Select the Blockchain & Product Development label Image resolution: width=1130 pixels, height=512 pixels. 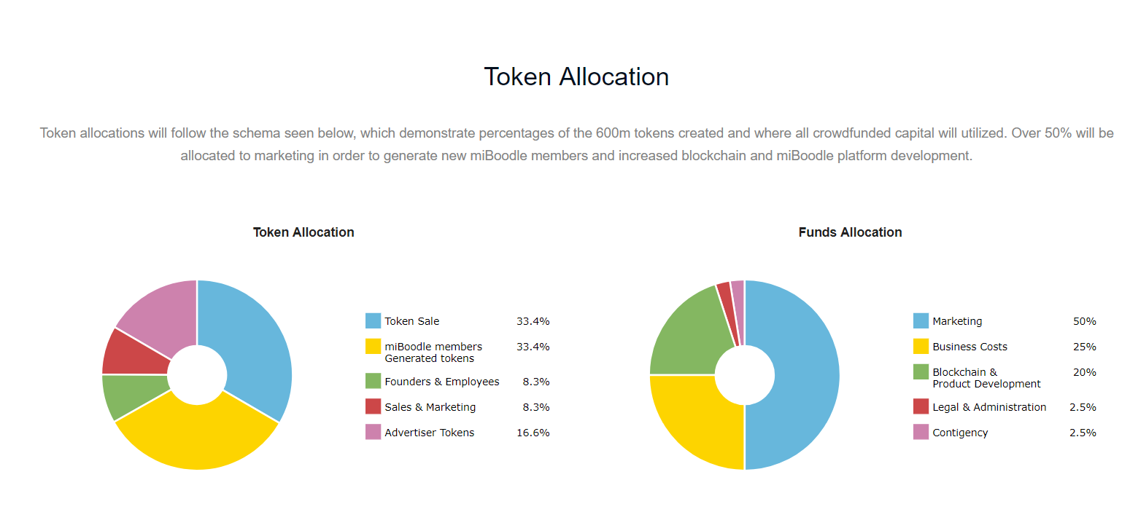coord(986,378)
